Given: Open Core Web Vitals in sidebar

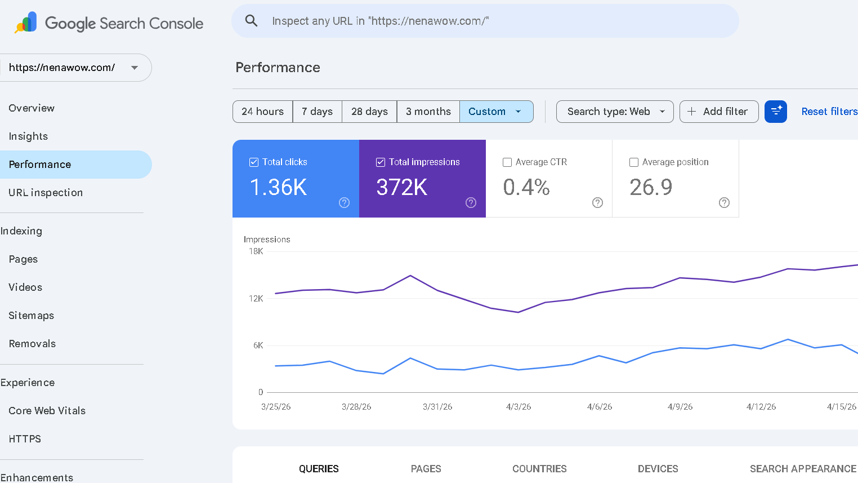Looking at the screenshot, I should tap(47, 411).
